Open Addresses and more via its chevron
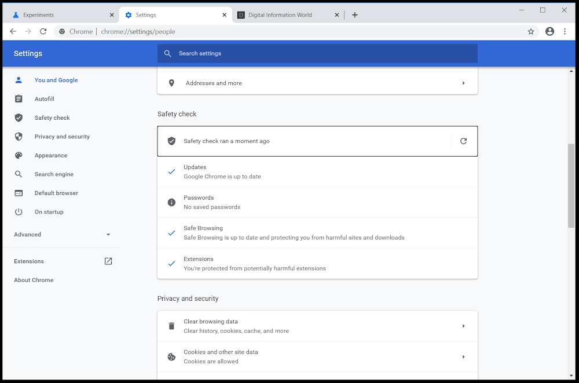579x383 pixels. pyautogui.click(x=463, y=83)
